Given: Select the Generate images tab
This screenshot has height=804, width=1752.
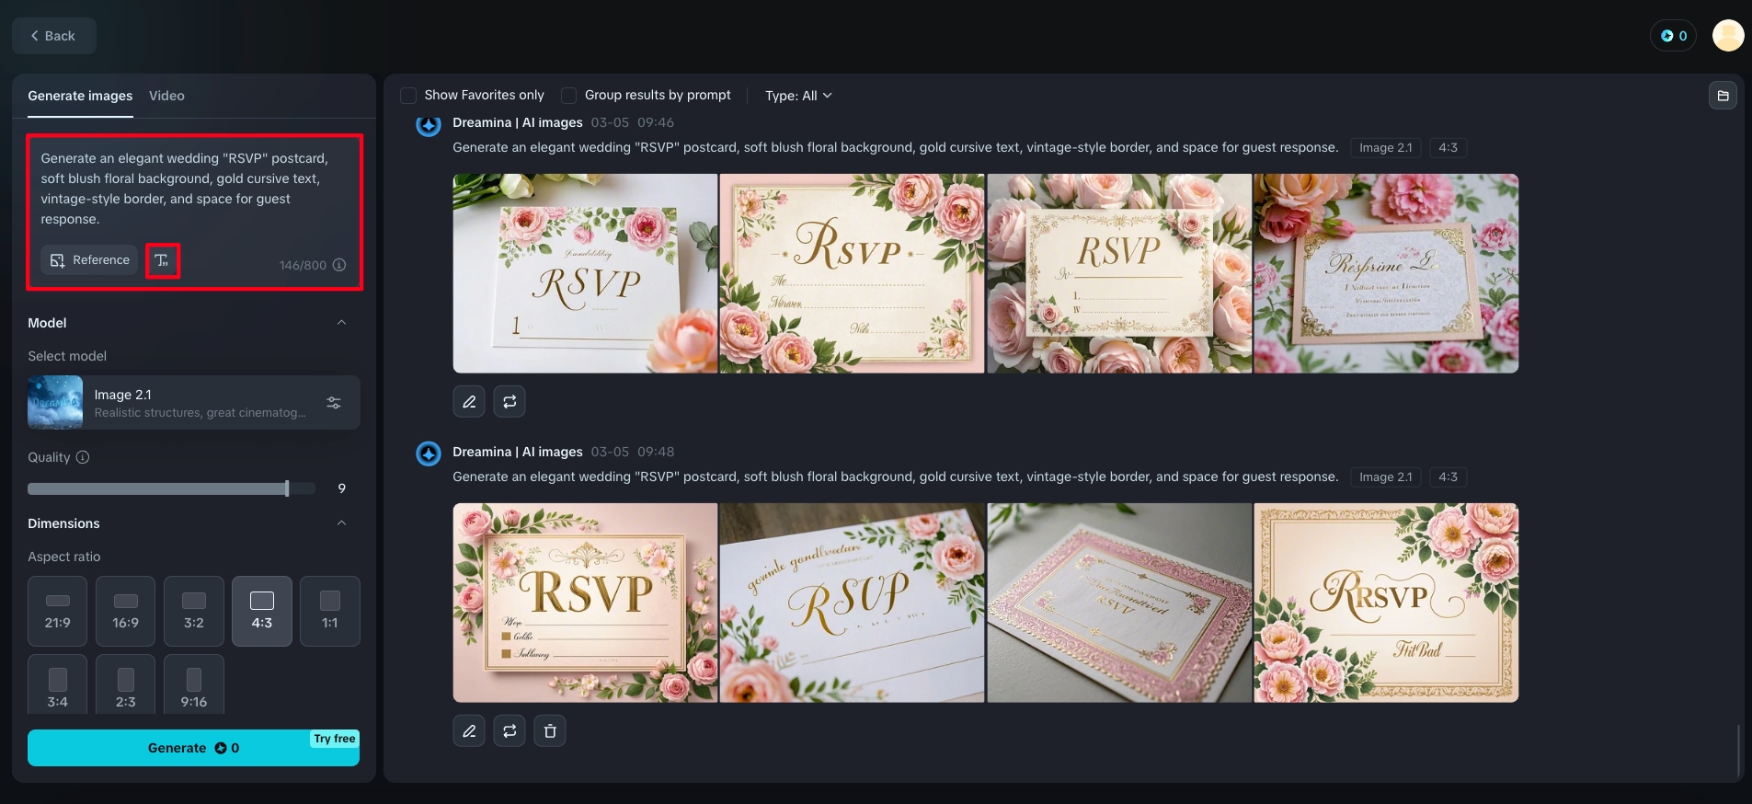Looking at the screenshot, I should click(80, 96).
